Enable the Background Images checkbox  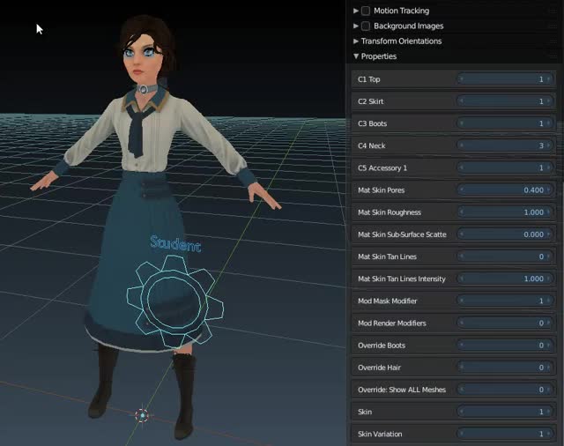[366, 26]
